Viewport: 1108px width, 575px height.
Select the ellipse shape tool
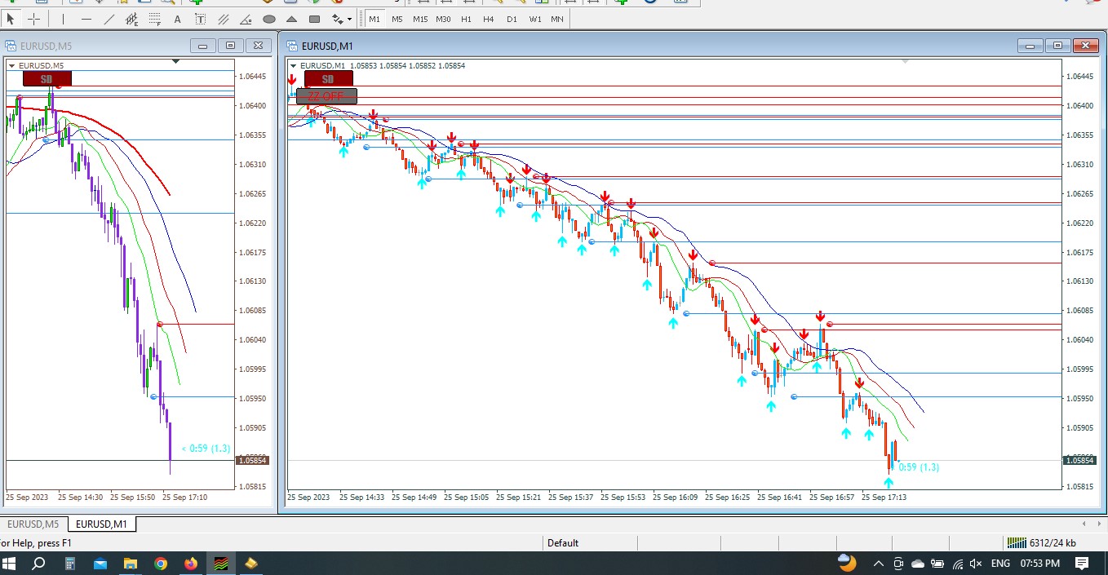tap(269, 19)
